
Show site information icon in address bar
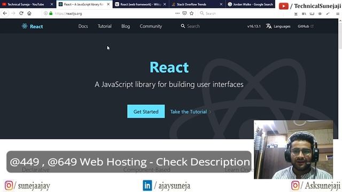tap(45, 13)
